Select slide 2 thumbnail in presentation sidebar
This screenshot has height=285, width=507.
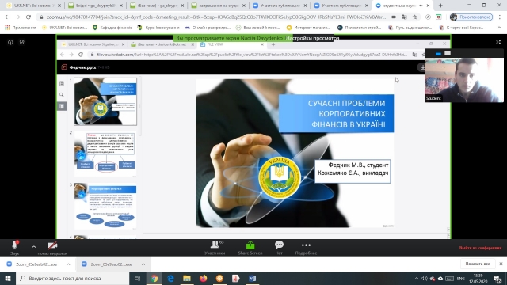click(105, 154)
